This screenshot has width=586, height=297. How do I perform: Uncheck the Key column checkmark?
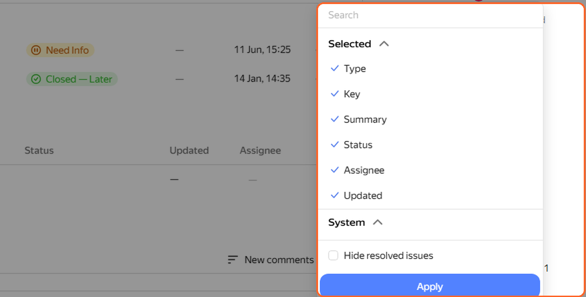coord(334,94)
